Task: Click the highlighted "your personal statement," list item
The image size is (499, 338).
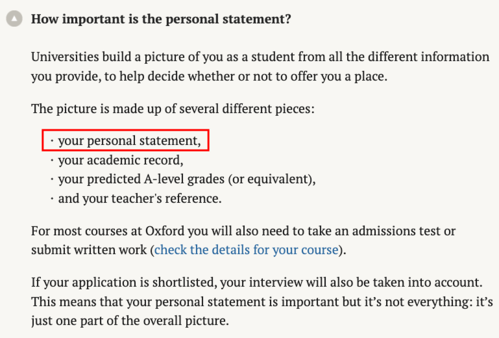Action: pyautogui.click(x=125, y=140)
